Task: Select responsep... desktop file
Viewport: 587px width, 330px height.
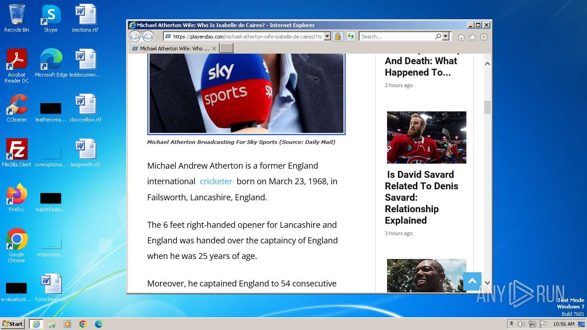Action: [51, 247]
